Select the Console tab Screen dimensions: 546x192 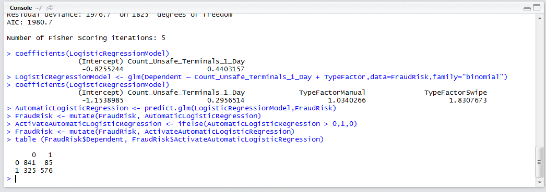(x=21, y=8)
